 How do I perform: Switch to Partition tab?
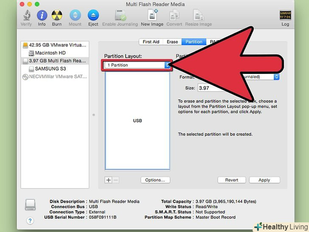tap(194, 42)
